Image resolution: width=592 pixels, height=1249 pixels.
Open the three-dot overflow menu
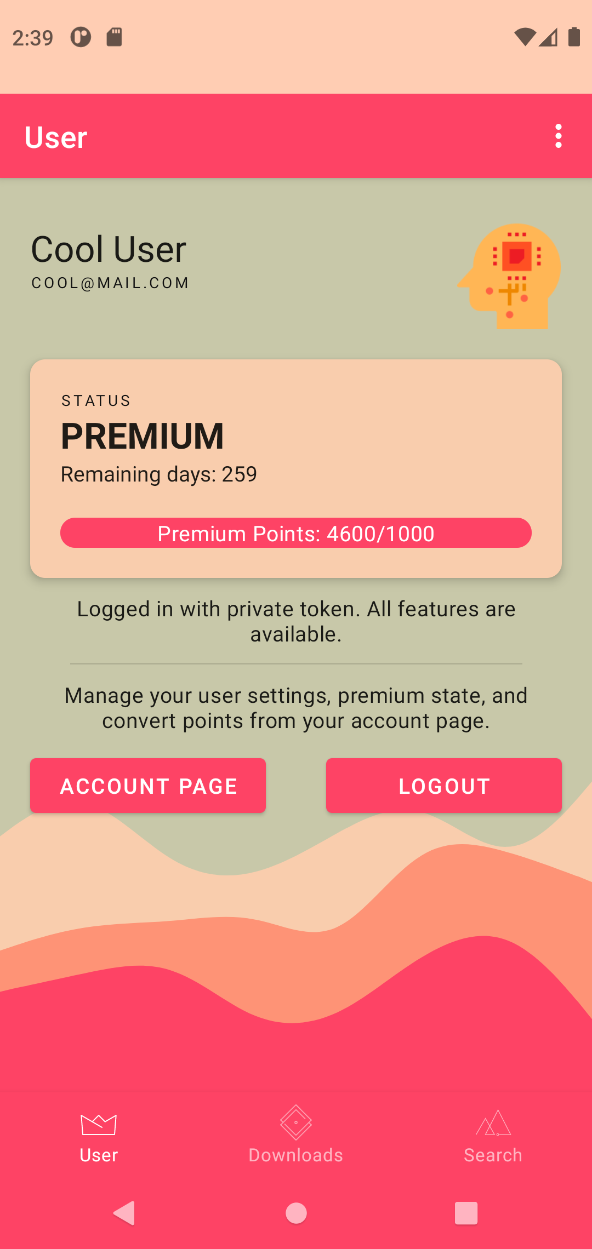click(x=558, y=136)
